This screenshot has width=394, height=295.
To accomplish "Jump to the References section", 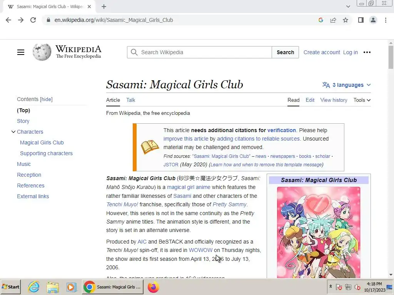I will (x=31, y=186).
